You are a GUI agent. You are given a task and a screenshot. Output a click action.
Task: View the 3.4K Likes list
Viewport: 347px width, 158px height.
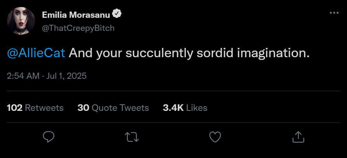pos(185,108)
